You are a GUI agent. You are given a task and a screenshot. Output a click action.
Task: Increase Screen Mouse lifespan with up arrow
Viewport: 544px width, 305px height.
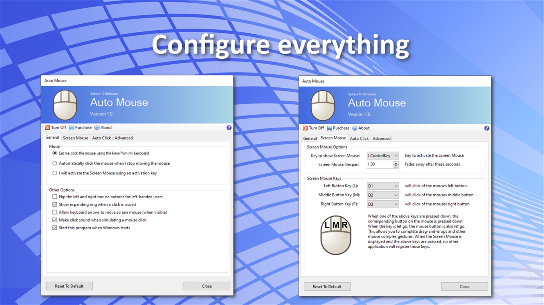click(x=396, y=163)
